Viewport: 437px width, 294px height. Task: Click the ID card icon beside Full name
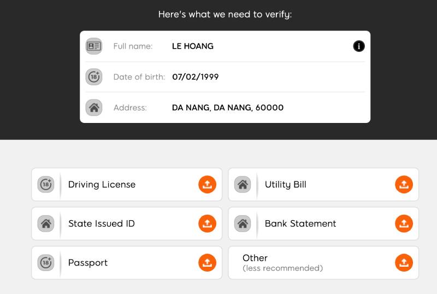(x=94, y=46)
